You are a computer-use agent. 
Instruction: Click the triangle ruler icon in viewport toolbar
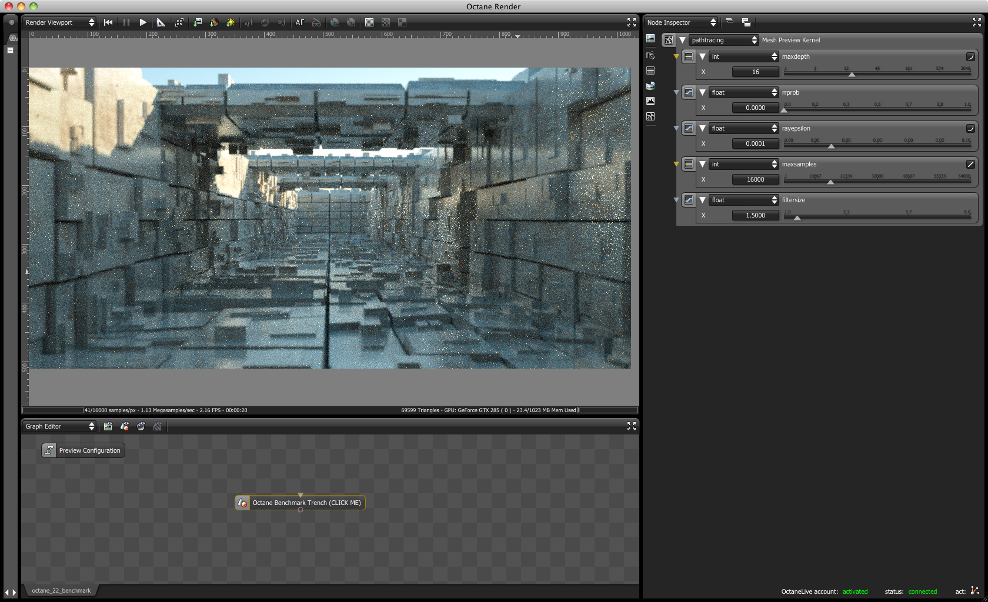tap(161, 22)
